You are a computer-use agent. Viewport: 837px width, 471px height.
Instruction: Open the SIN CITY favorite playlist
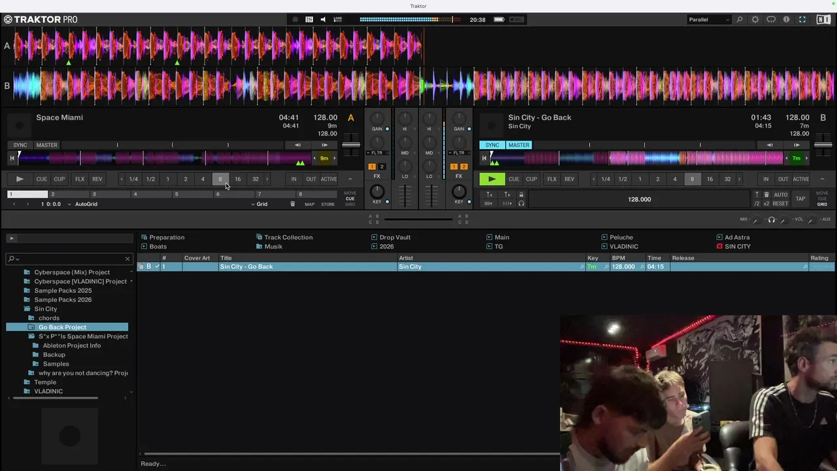tap(738, 247)
